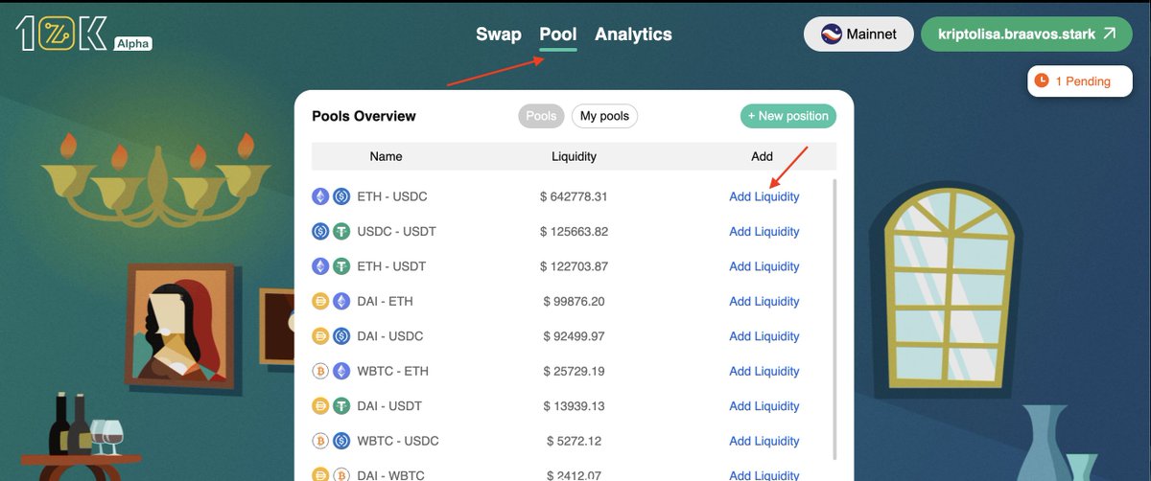This screenshot has height=481, width=1151.
Task: Click the DAI token icon in DAI - USDT row
Action: (320, 406)
